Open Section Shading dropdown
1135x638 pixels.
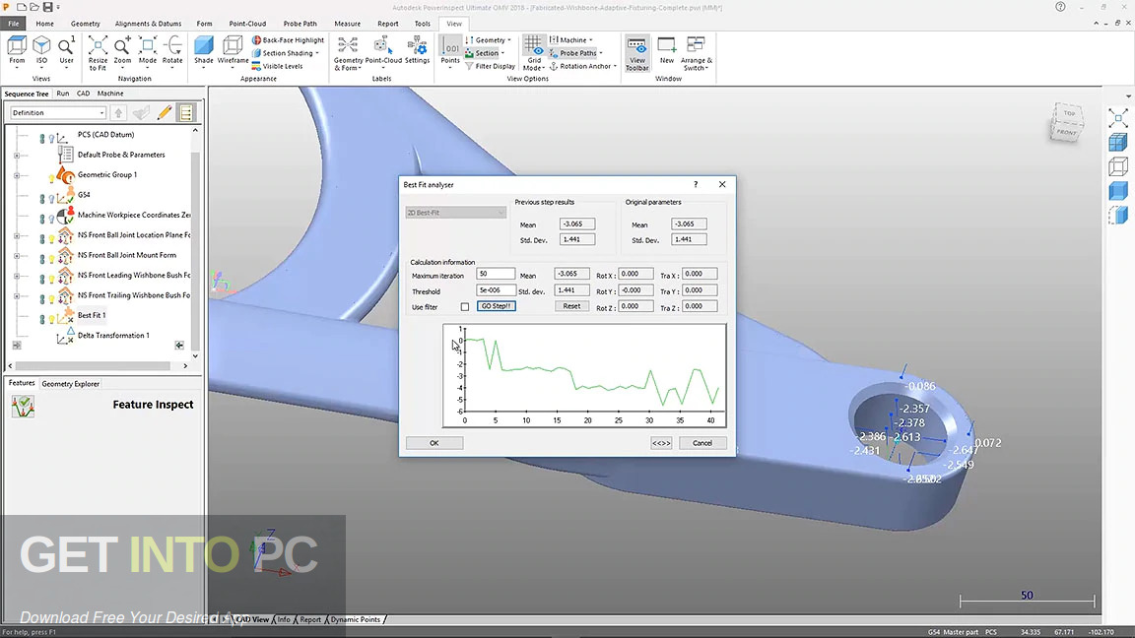(x=287, y=53)
